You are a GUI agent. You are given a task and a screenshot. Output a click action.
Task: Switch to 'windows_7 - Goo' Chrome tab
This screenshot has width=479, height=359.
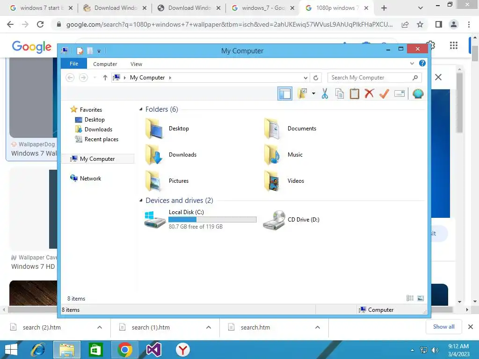click(263, 8)
